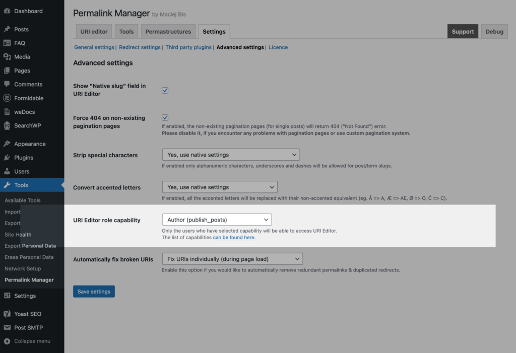Open the Support tab
This screenshot has height=353, width=516.
pos(463,32)
